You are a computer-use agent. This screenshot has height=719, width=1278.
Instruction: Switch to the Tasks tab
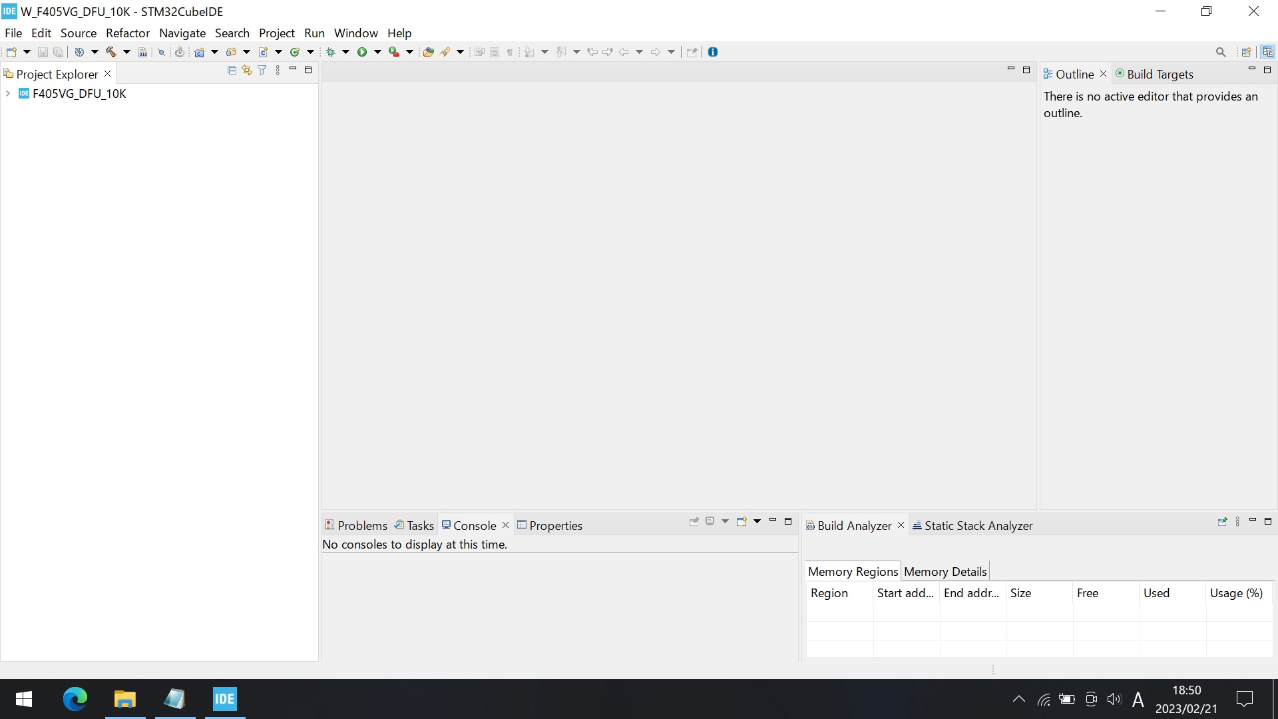click(414, 525)
